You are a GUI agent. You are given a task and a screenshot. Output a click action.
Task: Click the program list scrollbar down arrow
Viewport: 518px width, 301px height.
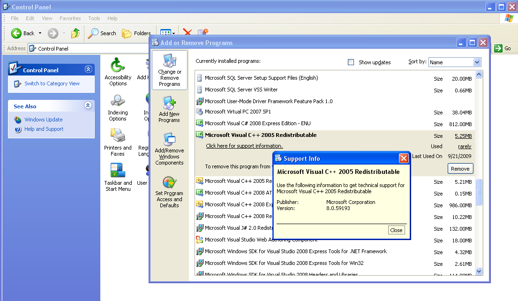479,271
